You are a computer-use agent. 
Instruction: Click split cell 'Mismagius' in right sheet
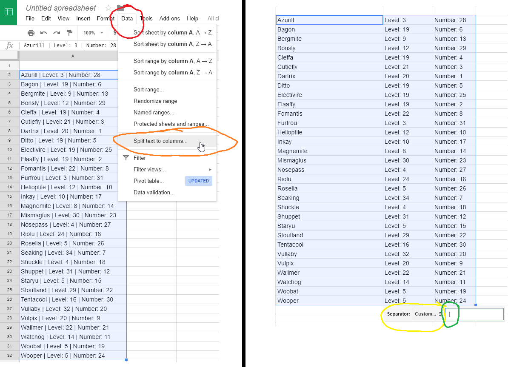329,160
